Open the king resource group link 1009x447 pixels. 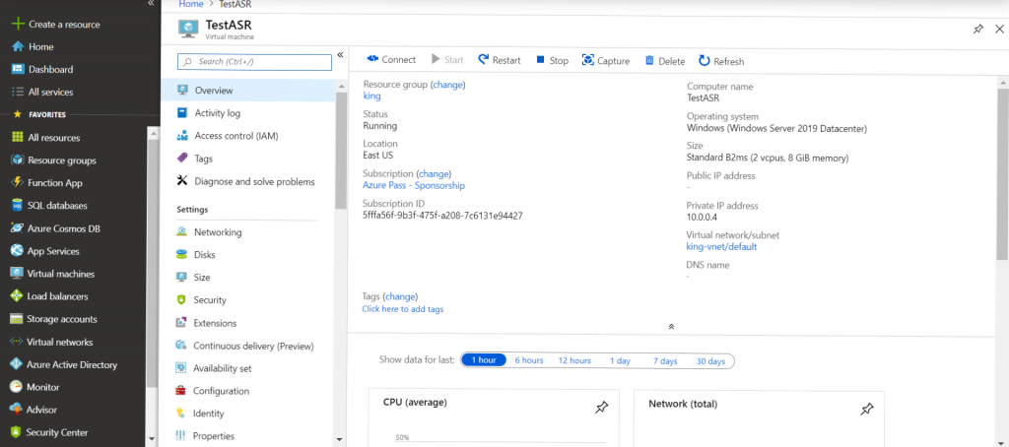(x=371, y=96)
